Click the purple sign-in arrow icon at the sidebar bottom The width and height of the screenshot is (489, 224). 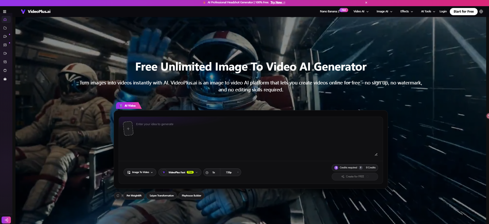click(x=6, y=220)
